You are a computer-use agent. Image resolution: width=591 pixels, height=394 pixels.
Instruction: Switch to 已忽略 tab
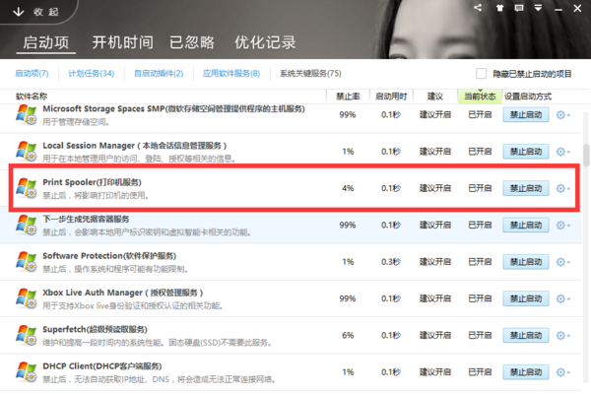coord(192,42)
